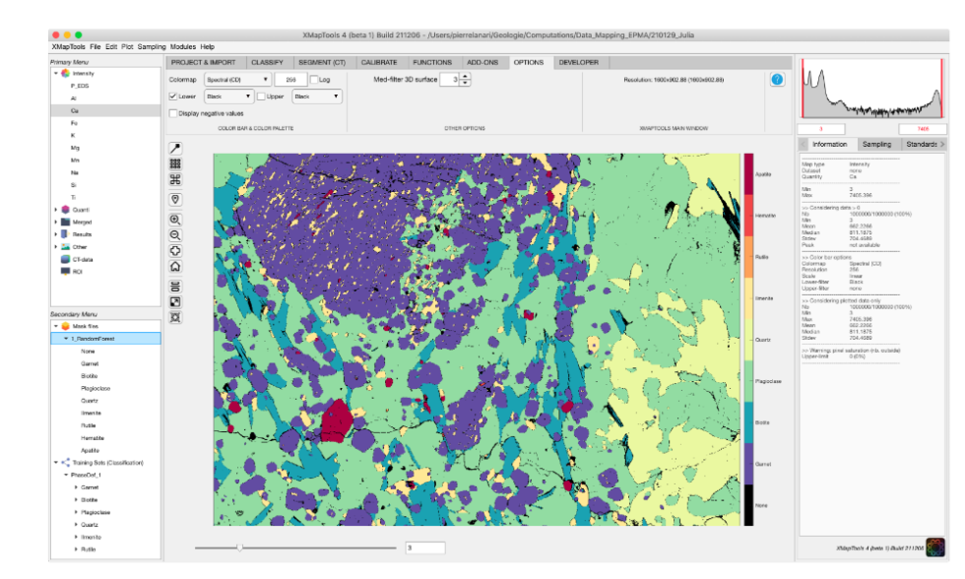965x579 pixels.
Task: Open the Sampling tab in right panel
Action: coord(876,144)
